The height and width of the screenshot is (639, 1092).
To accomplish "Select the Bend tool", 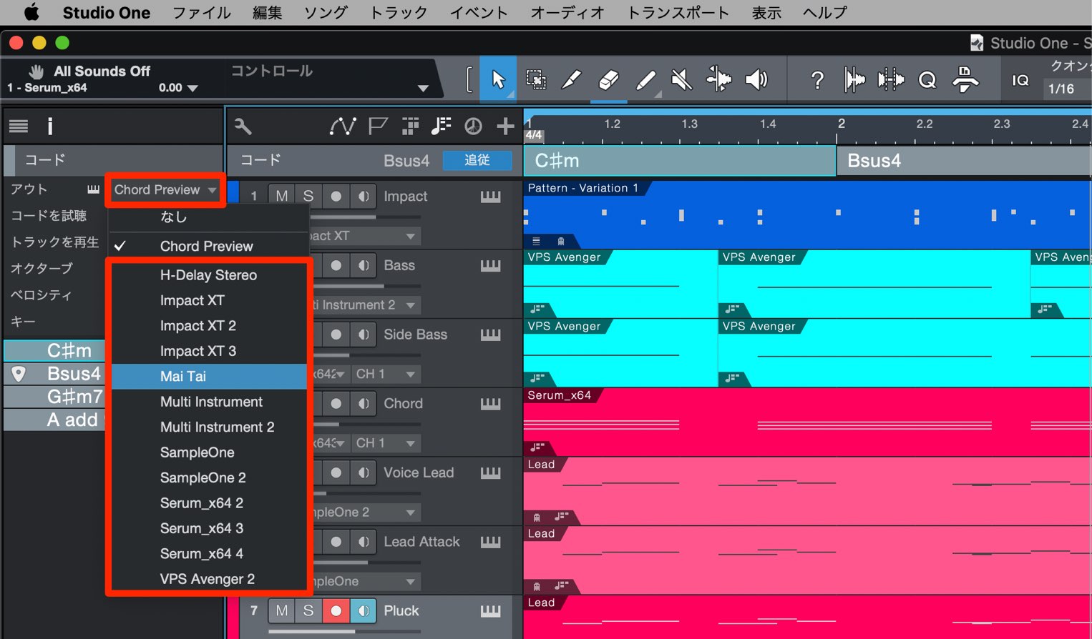I will point(719,79).
